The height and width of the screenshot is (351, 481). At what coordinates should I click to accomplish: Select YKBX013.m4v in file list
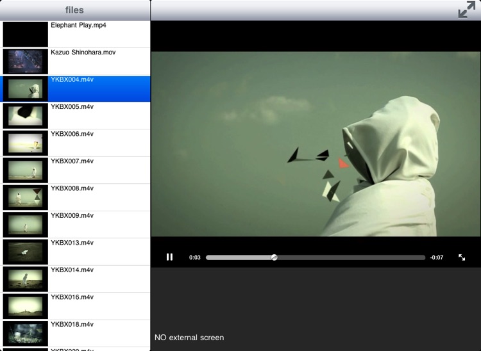click(x=75, y=252)
